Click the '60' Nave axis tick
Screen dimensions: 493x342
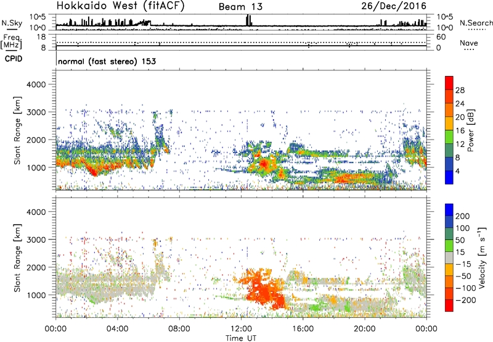point(441,37)
